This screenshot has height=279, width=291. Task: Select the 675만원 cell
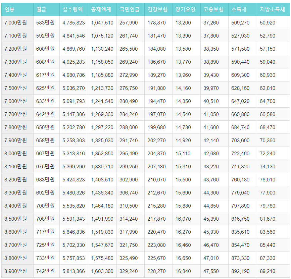coord(46,166)
